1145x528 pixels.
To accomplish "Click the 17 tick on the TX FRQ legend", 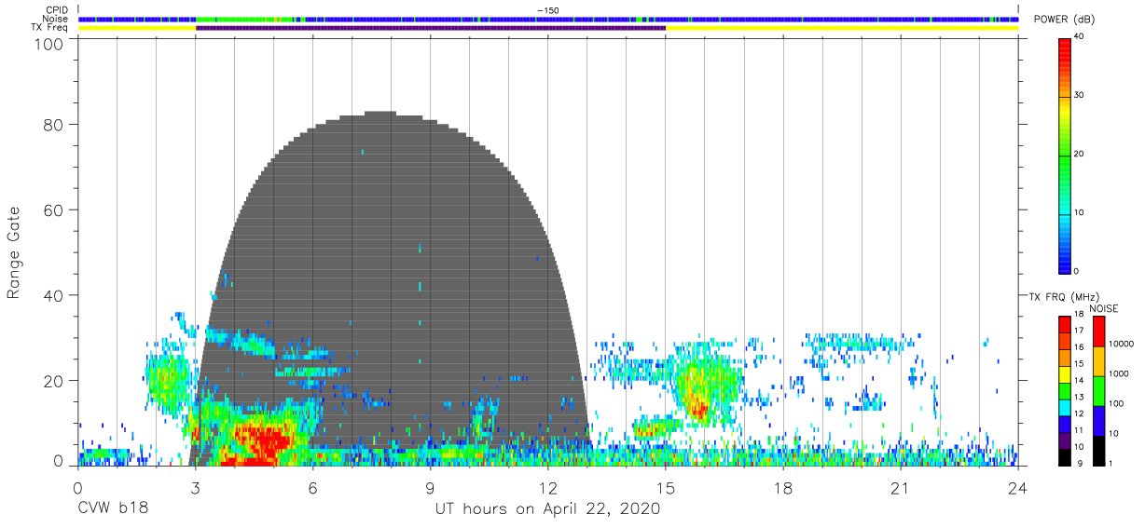I will [1078, 330].
